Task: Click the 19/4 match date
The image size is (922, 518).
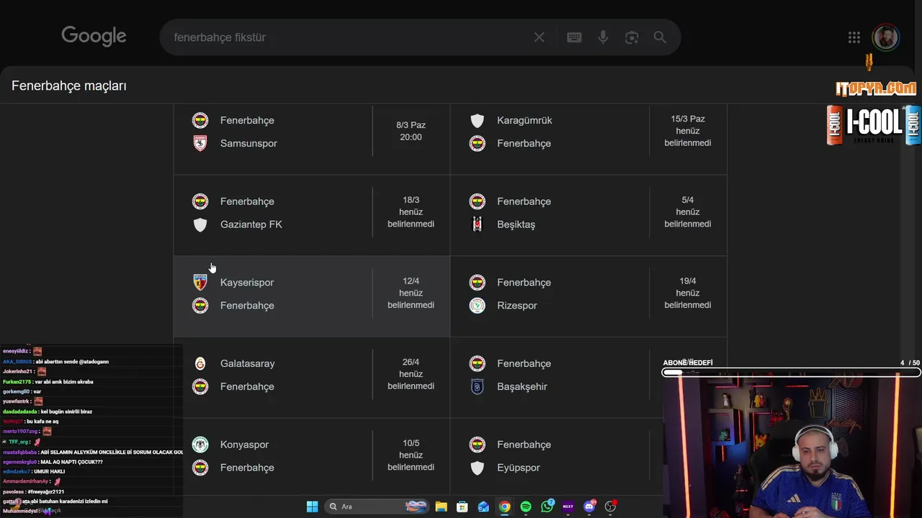Action: click(688, 281)
